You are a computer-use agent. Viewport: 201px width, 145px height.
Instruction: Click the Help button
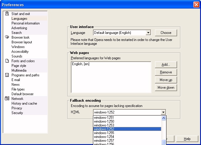[x=187, y=139]
